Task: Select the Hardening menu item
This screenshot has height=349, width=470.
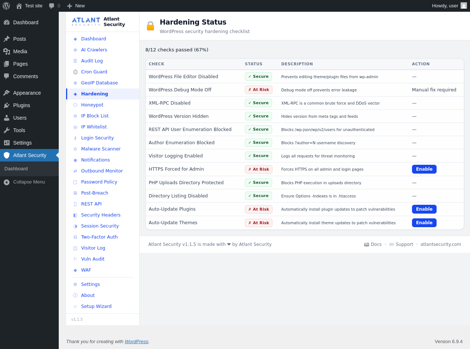Action: click(x=103, y=94)
